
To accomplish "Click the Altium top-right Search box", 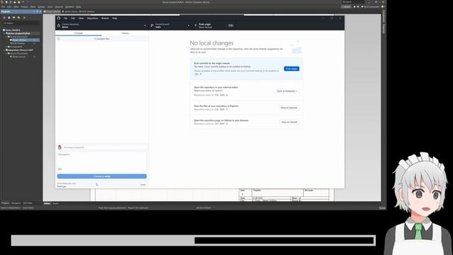I will pos(353,1).
